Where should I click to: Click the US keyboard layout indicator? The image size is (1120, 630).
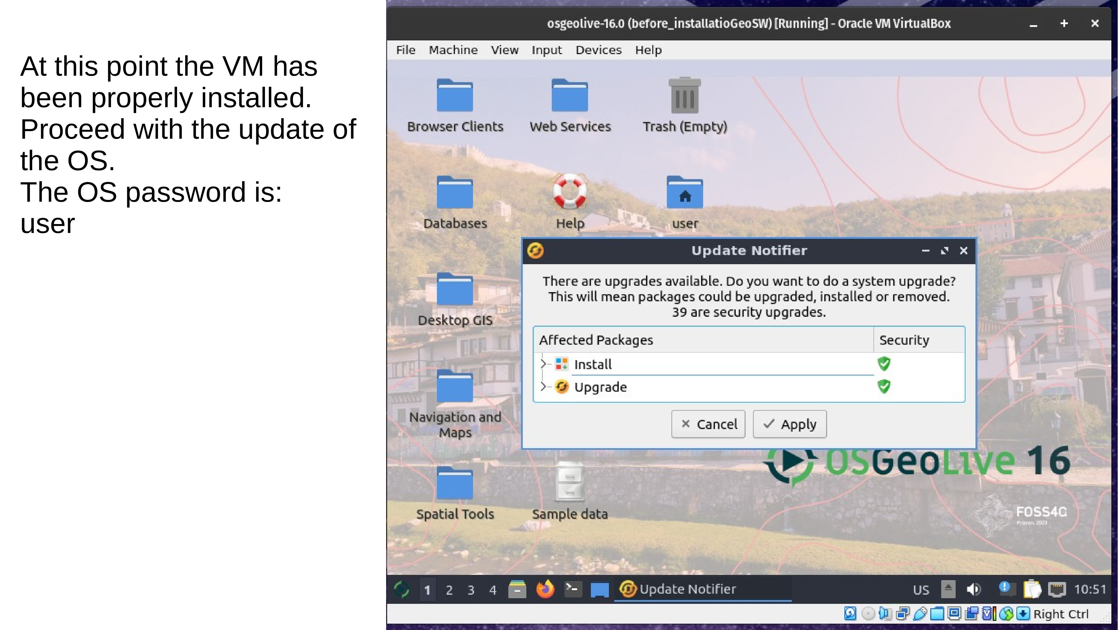click(x=921, y=590)
